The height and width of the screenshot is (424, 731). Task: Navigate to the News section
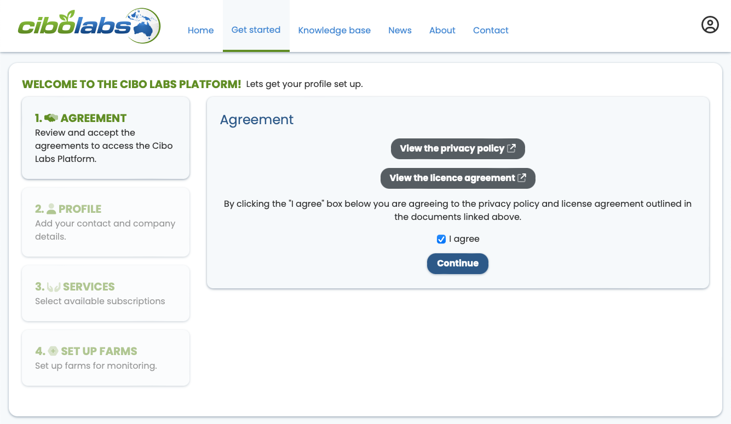[400, 31]
